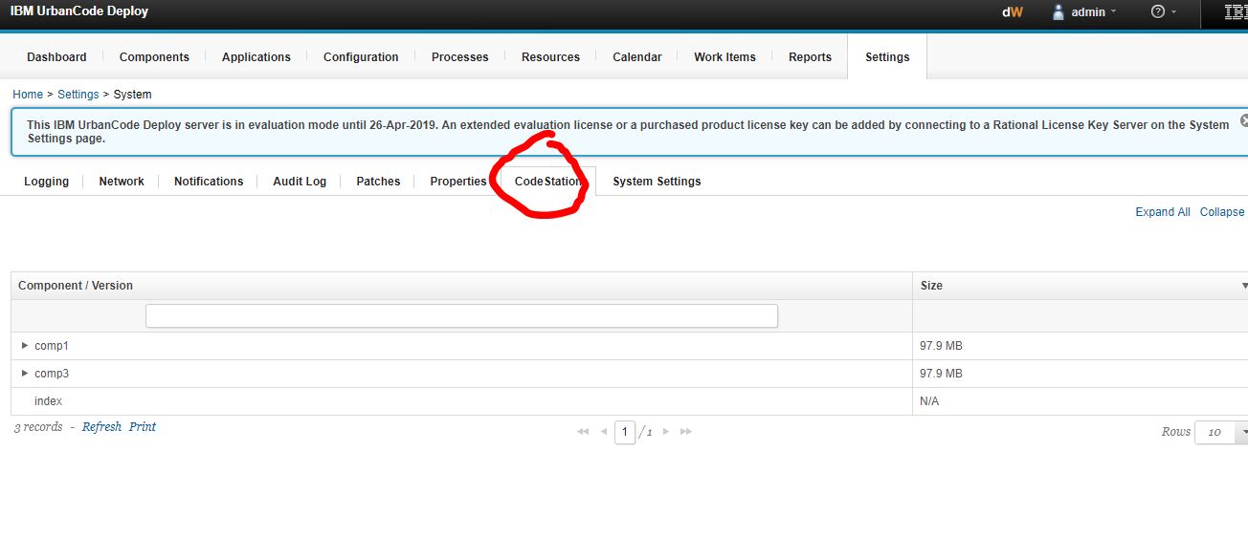The height and width of the screenshot is (538, 1248).
Task: Click comp1's 97.9 MB size cell
Action: [x=1081, y=346]
